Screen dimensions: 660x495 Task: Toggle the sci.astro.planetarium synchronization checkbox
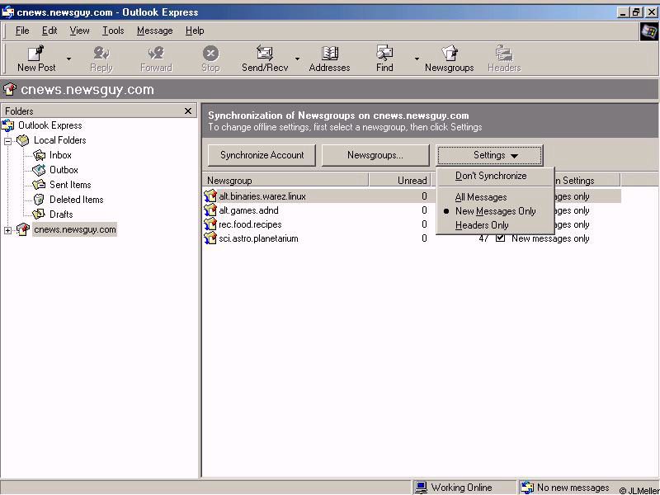(500, 238)
